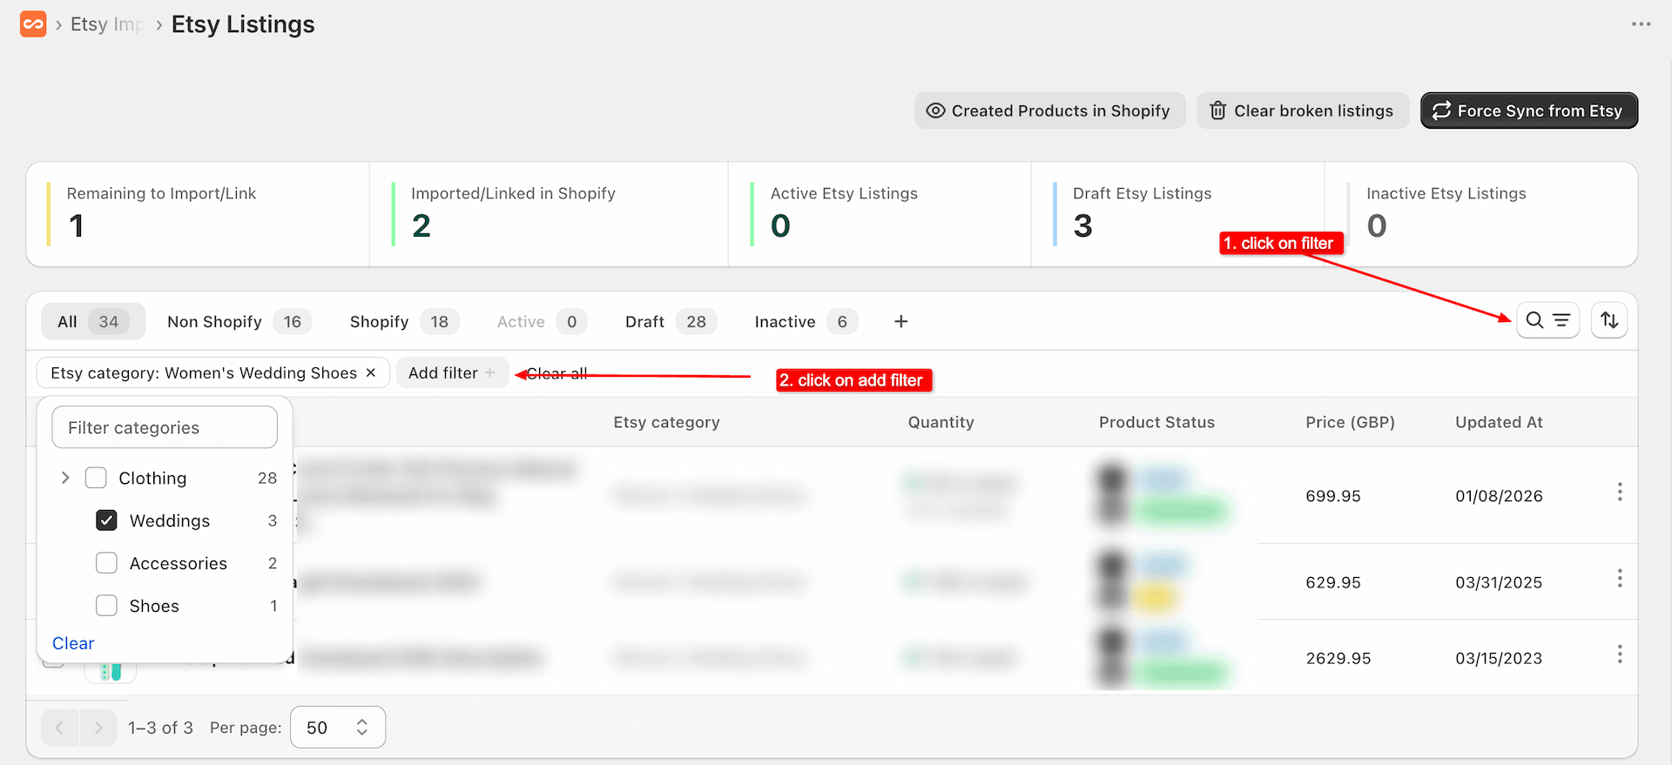1672x765 pixels.
Task: Remove Women's Wedding Shoes filter with X
Action: pyautogui.click(x=371, y=372)
